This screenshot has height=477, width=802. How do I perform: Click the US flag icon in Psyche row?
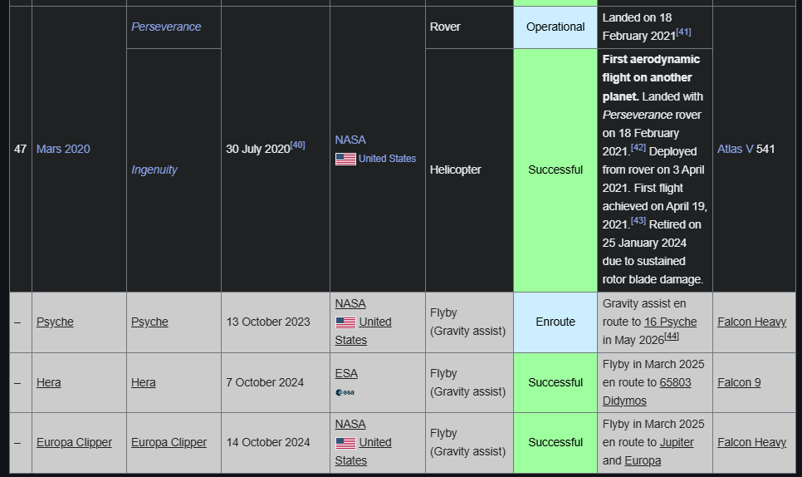click(345, 322)
